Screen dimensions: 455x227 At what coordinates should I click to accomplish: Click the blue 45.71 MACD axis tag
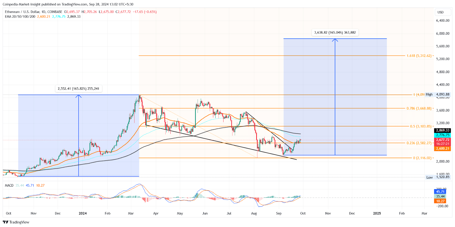[x=440, y=192]
